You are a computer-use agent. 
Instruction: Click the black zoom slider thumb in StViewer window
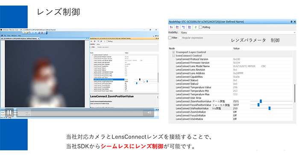[x=140, y=80]
